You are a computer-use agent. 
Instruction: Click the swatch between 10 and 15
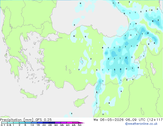(34, 123)
